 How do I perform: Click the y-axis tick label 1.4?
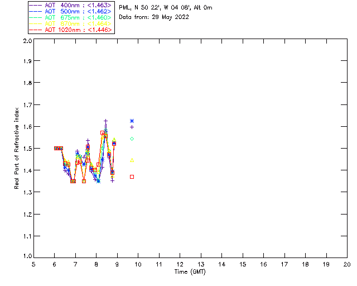coord(27,170)
